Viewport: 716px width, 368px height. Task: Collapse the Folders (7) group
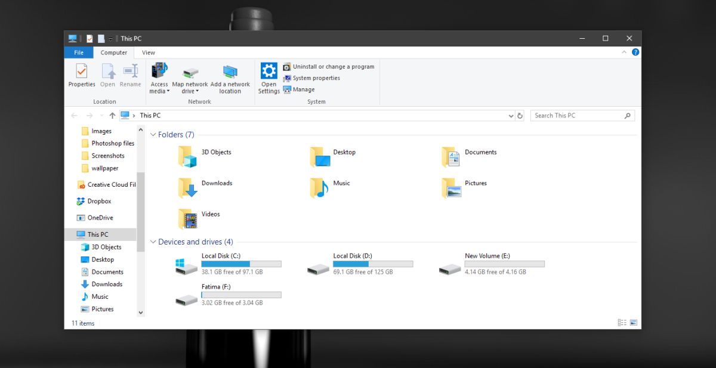[x=153, y=135]
